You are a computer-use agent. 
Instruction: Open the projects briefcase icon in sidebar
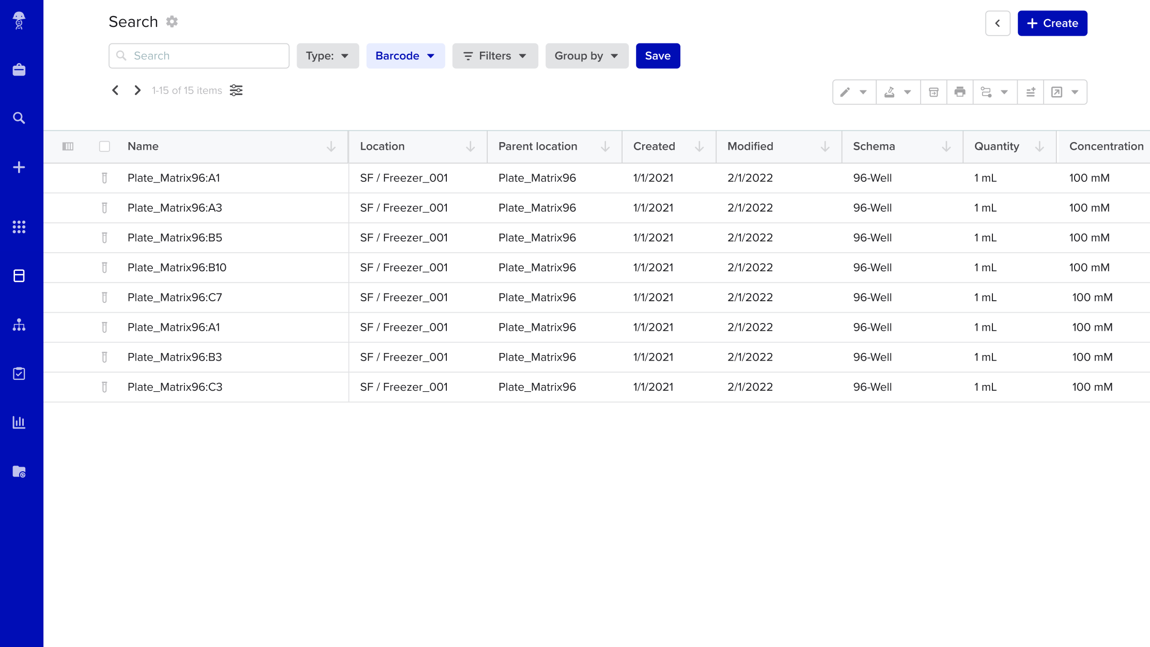tap(19, 70)
